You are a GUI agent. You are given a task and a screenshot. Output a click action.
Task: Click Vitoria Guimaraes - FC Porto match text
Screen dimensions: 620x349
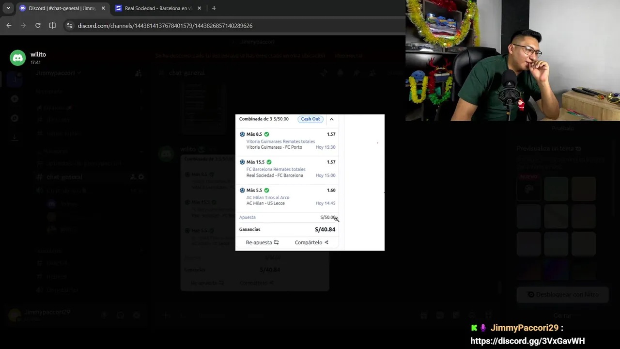[274, 147]
